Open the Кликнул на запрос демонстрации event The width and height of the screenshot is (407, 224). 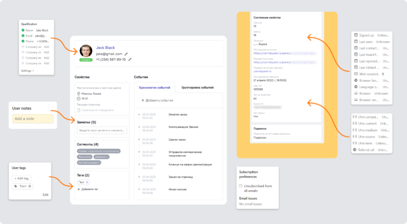190,165
